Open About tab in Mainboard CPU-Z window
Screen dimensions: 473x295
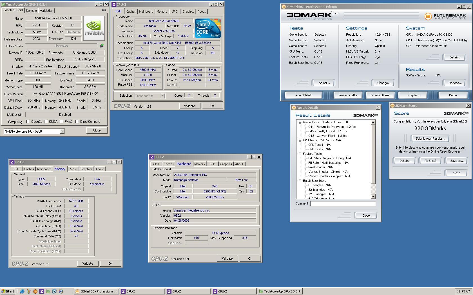pyautogui.click(x=239, y=164)
